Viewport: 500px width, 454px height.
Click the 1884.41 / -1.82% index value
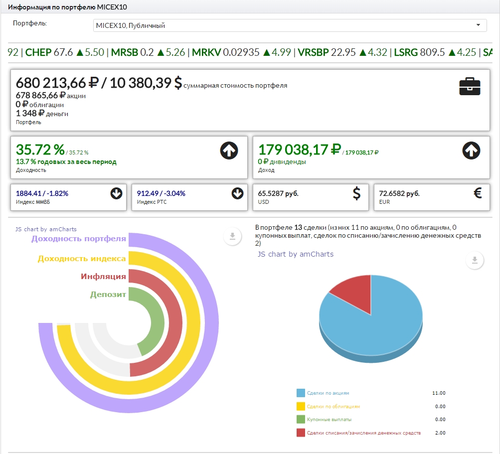click(x=42, y=193)
